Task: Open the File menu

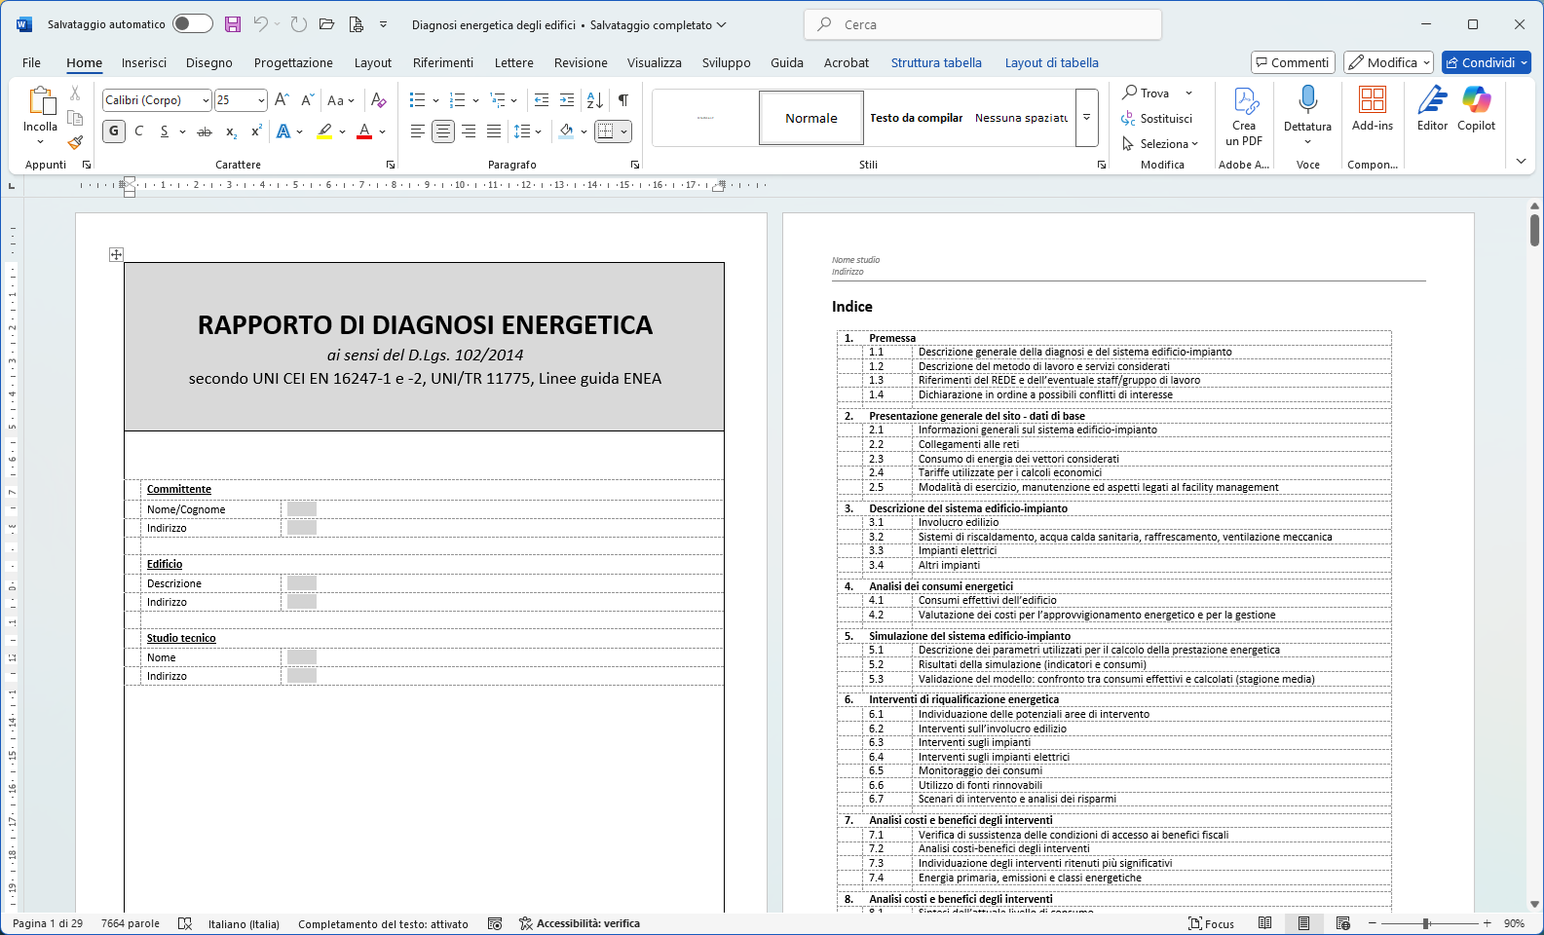Action: tap(31, 62)
